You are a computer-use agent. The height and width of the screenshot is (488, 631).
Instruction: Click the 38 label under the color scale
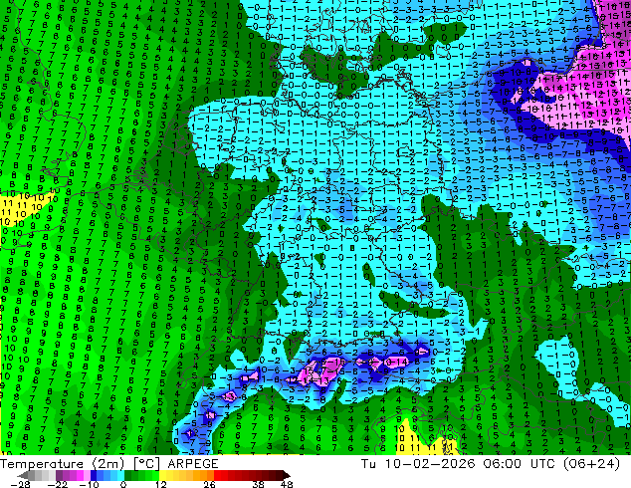tap(258, 484)
